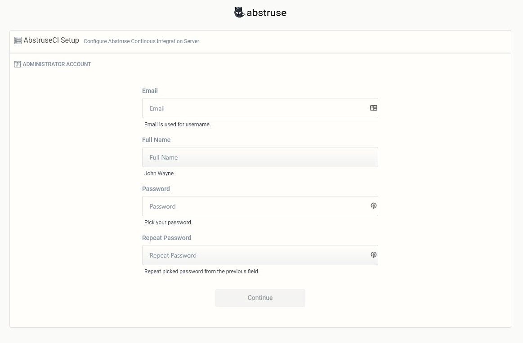Click the Email field label
Screen dimensions: 523x343
coord(150,91)
